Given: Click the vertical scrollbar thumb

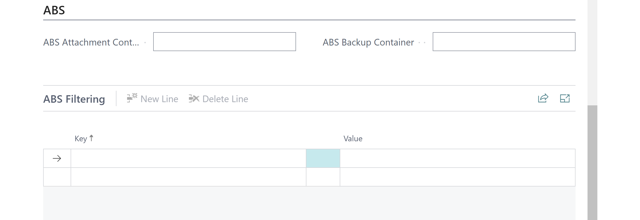Looking at the screenshot, I should [592, 162].
